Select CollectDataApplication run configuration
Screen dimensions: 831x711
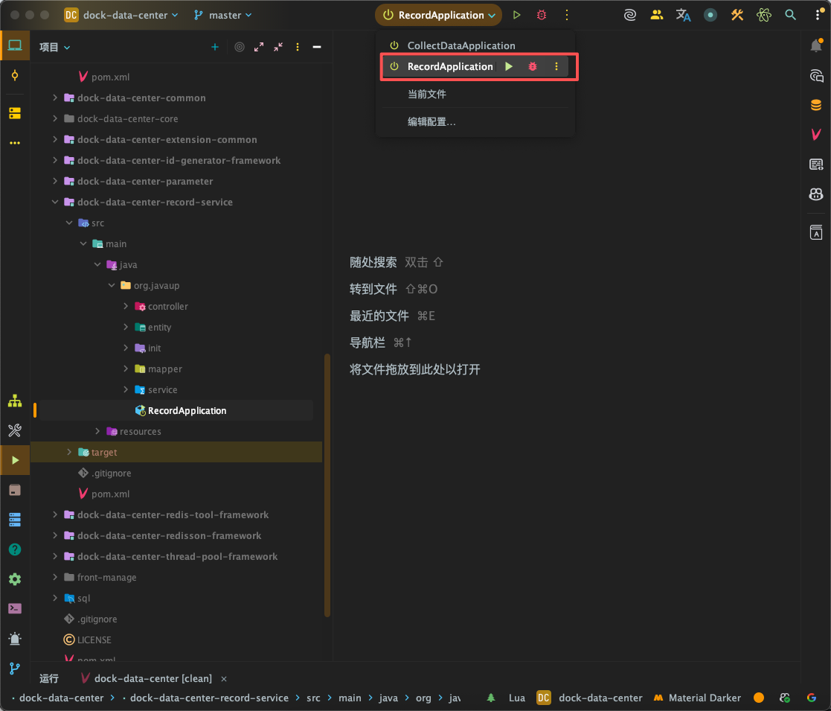(x=461, y=45)
